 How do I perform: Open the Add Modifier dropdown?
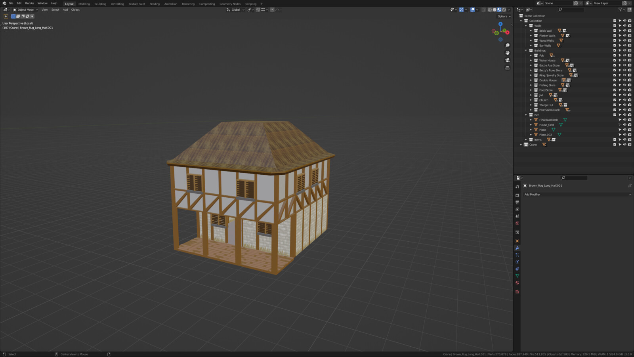(x=577, y=195)
